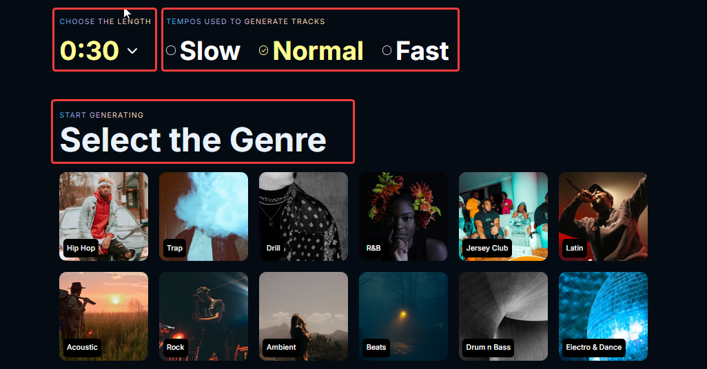The image size is (707, 369).
Task: Select the Ambient genre tile
Action: pos(303,316)
